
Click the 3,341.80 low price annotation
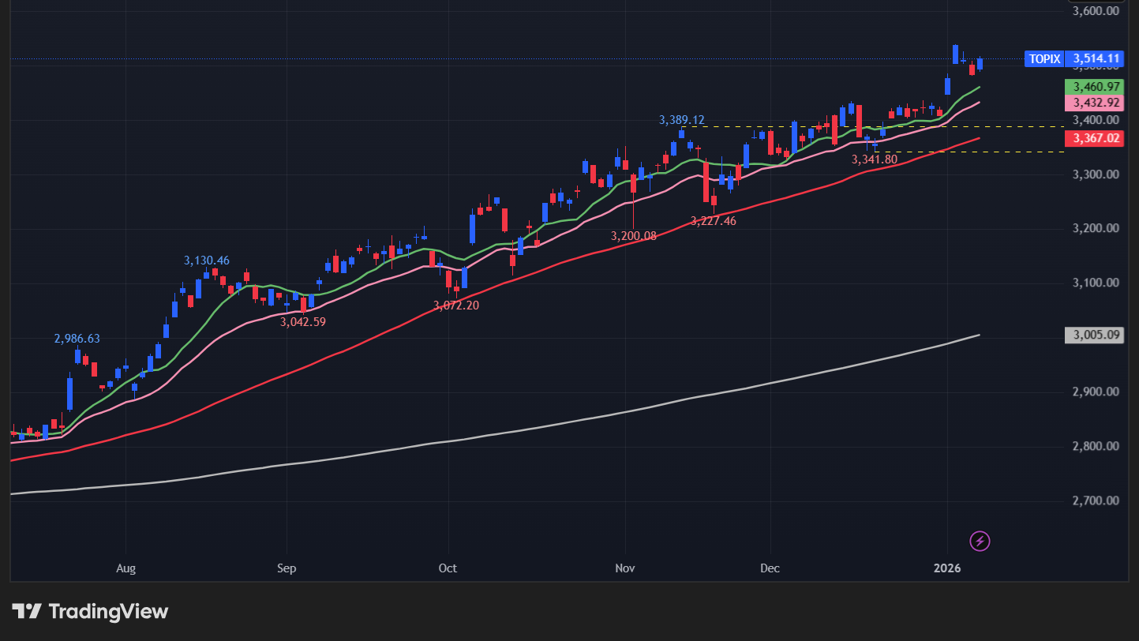tap(874, 159)
